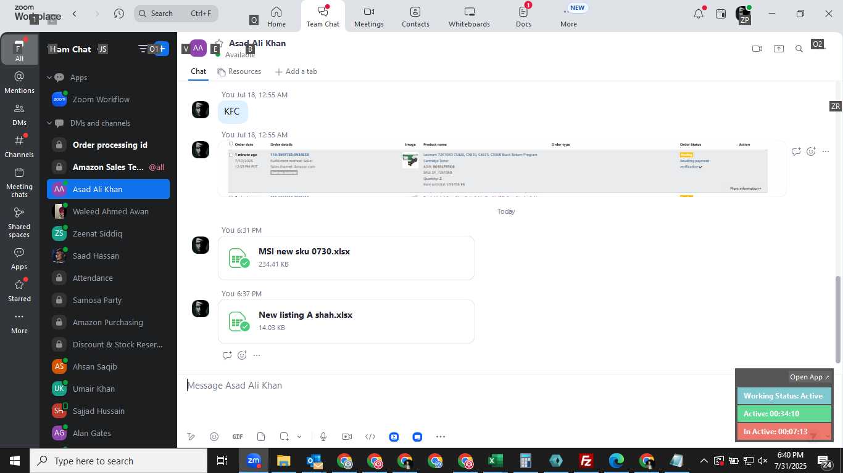Open the history clock icon
This screenshot has height=473, width=843.
tap(119, 14)
